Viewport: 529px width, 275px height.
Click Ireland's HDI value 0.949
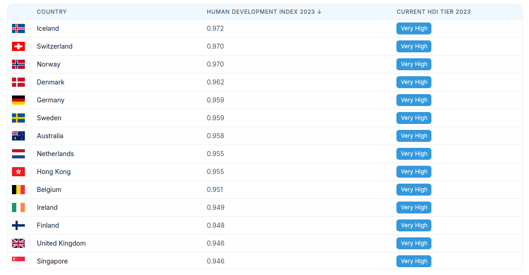[x=215, y=208]
